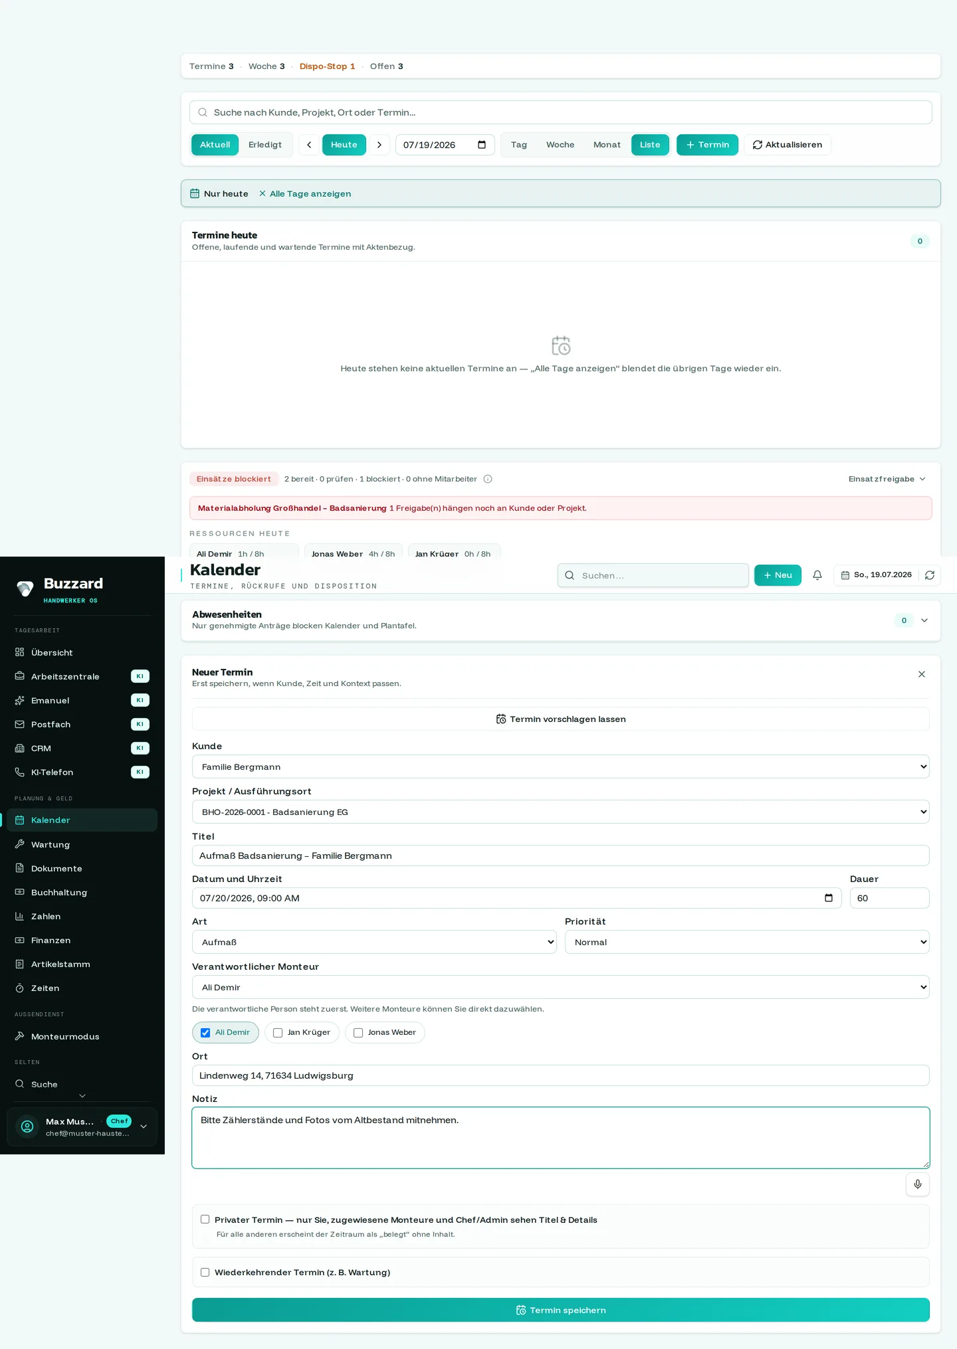Open KI-Telefon entry

tap(82, 772)
